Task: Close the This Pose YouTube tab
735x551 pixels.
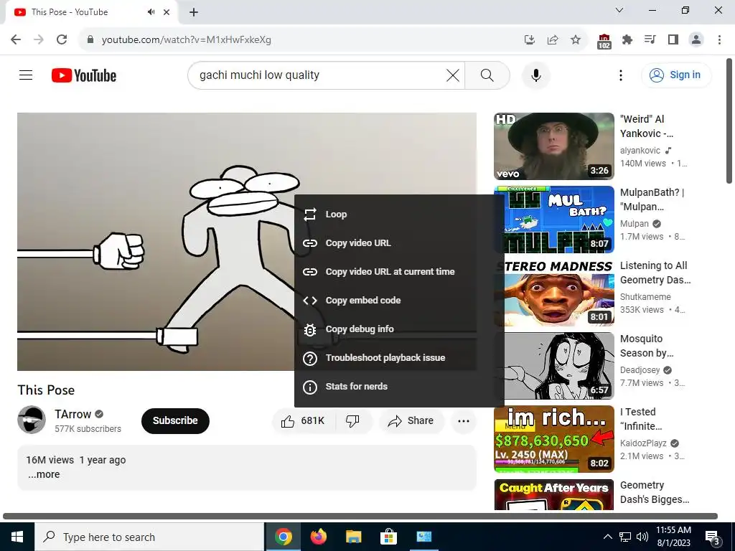Action: pyautogui.click(x=167, y=12)
